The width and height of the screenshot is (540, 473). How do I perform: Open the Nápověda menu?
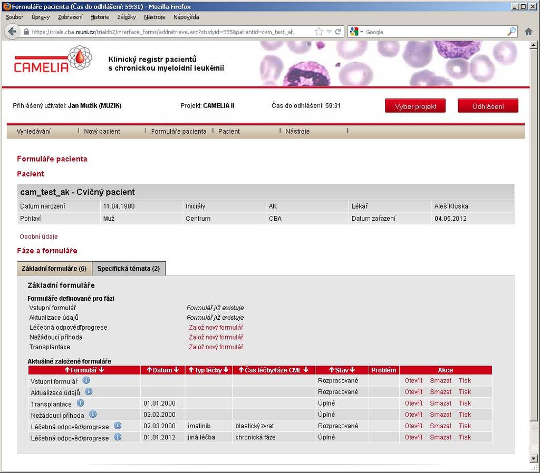click(x=186, y=17)
